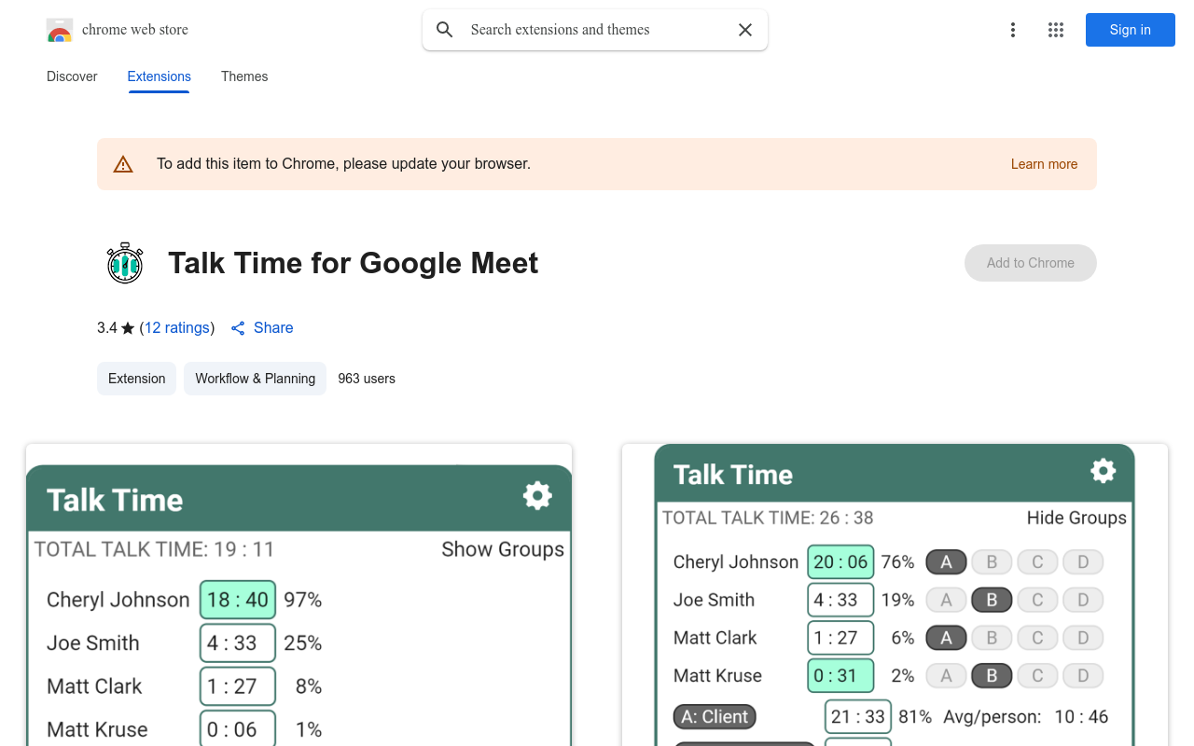Image resolution: width=1194 pixels, height=746 pixels.
Task: Click the 18 : 40 time box
Action: [238, 600]
